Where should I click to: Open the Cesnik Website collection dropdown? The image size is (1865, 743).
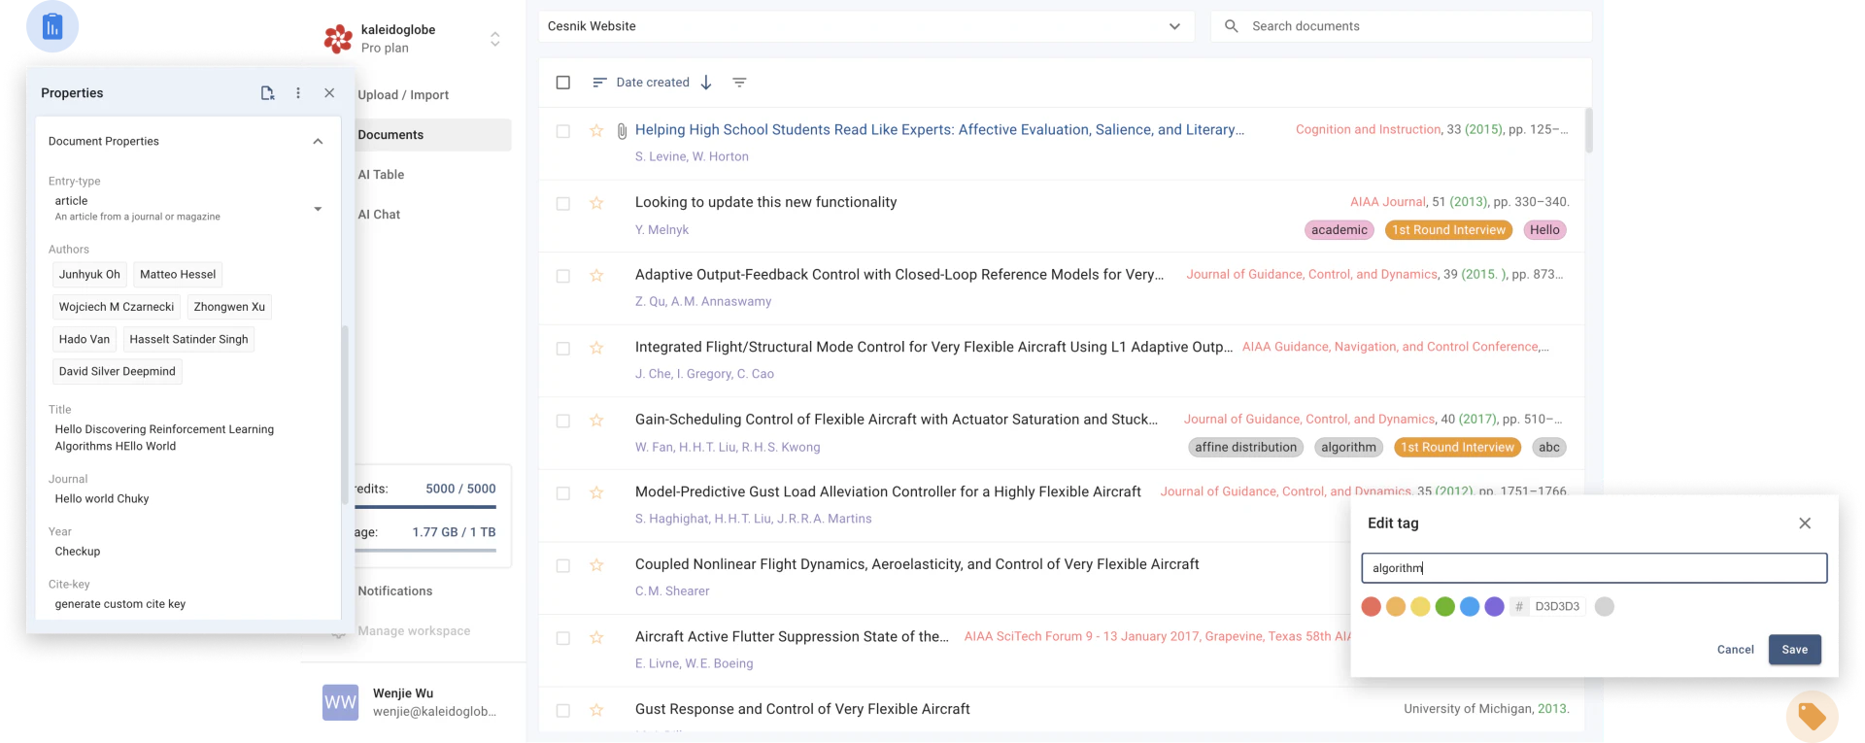(1174, 26)
